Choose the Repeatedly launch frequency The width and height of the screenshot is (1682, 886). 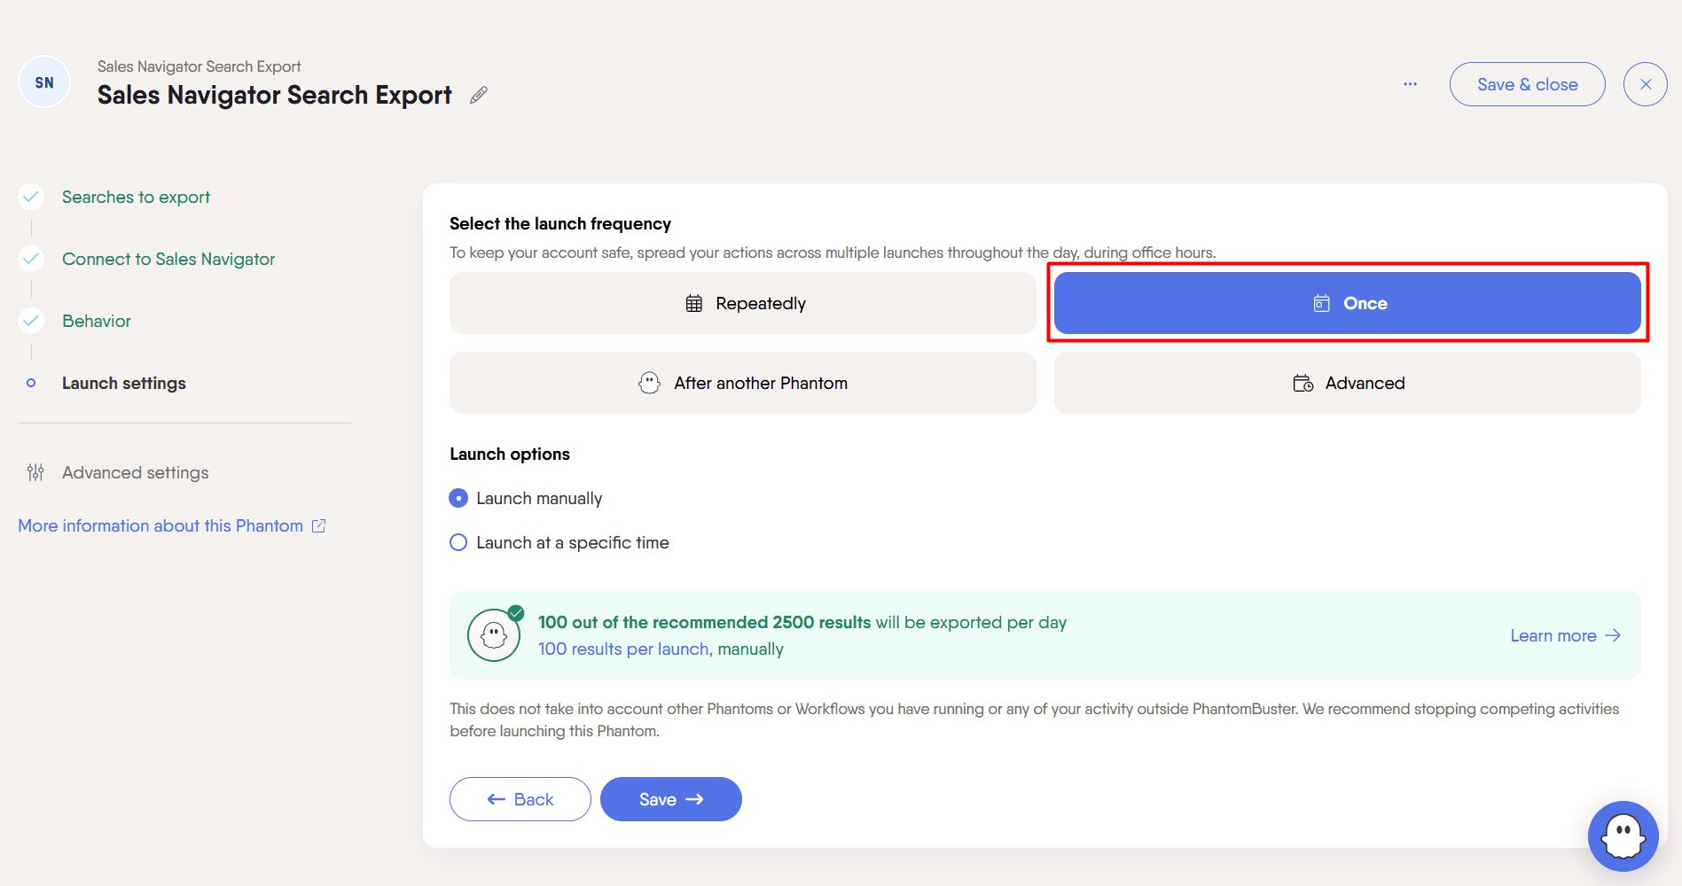pyautogui.click(x=743, y=303)
